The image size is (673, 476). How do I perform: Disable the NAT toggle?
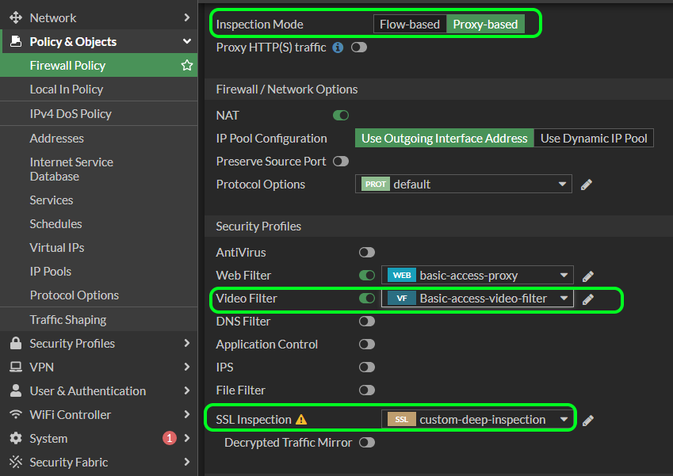[x=340, y=115]
